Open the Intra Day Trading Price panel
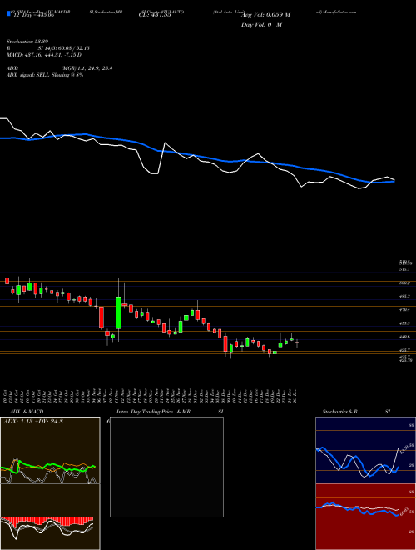 point(166,467)
